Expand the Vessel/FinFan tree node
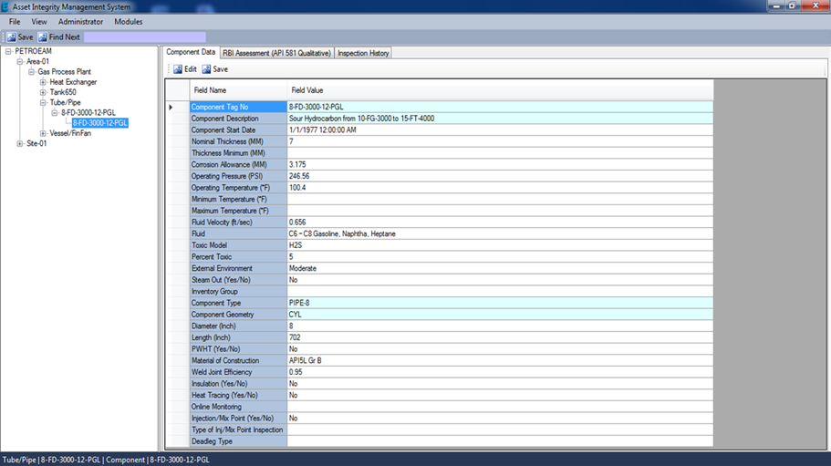Image resolution: width=831 pixels, height=466 pixels. 43,133
